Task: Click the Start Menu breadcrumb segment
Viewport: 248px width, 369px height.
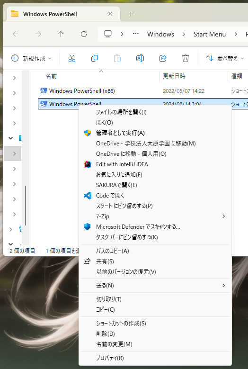Action: coord(210,34)
